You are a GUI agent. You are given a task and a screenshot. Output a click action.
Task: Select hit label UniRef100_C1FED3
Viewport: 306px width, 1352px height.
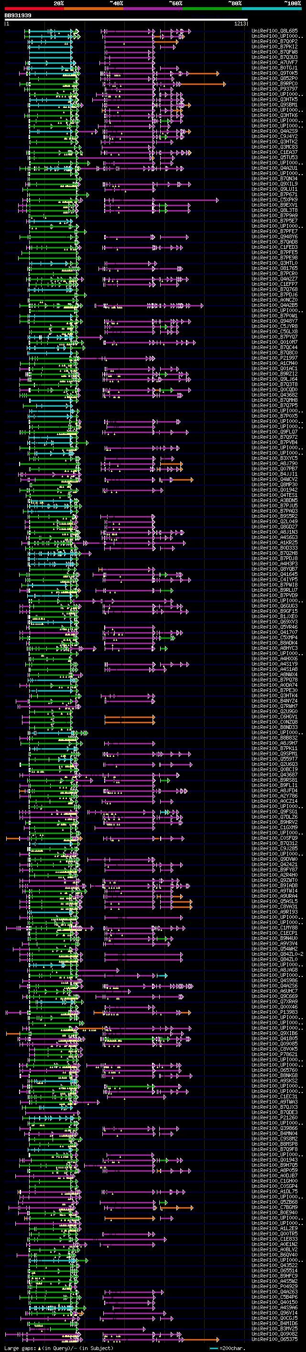(x=274, y=247)
